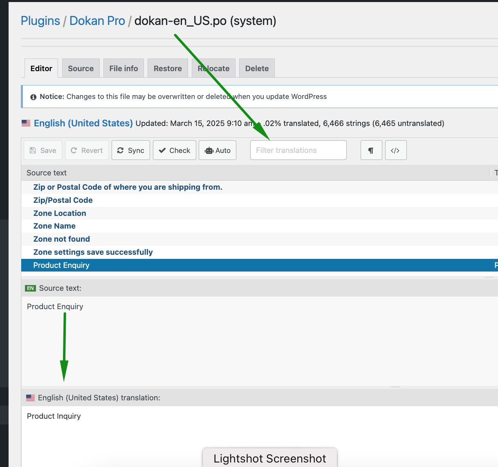
Task: Click the Sync button
Action: (x=131, y=150)
